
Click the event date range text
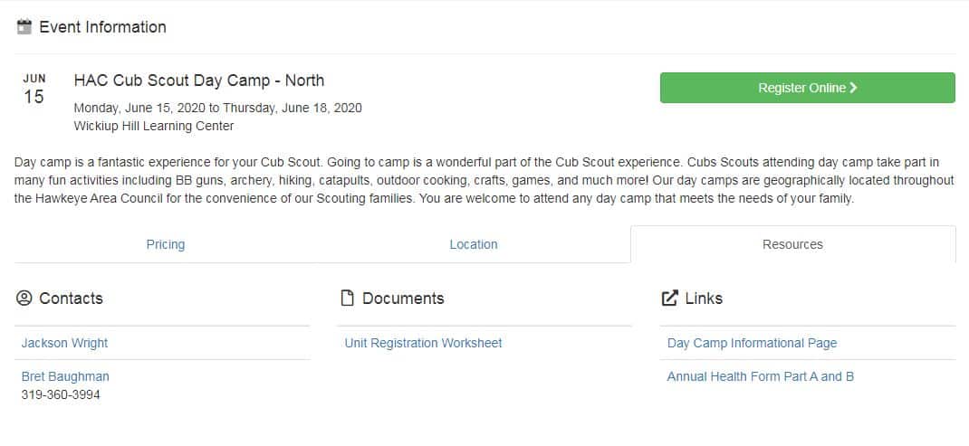(217, 108)
